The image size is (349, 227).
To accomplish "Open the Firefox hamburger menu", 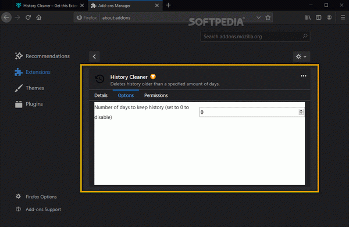I will click(343, 17).
